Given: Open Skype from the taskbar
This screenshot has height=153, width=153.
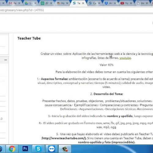Looking at the screenshot, I should 38,149.
